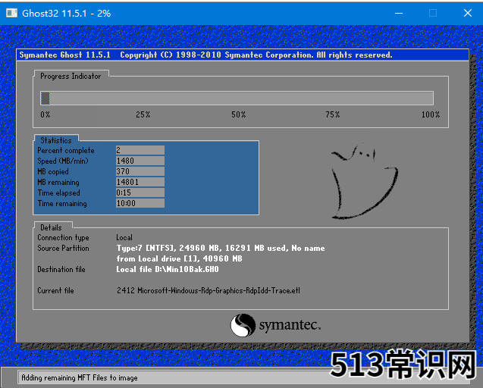
Task: Click the 'from Local drive [1], 40960 MB' line
Action: point(179,258)
